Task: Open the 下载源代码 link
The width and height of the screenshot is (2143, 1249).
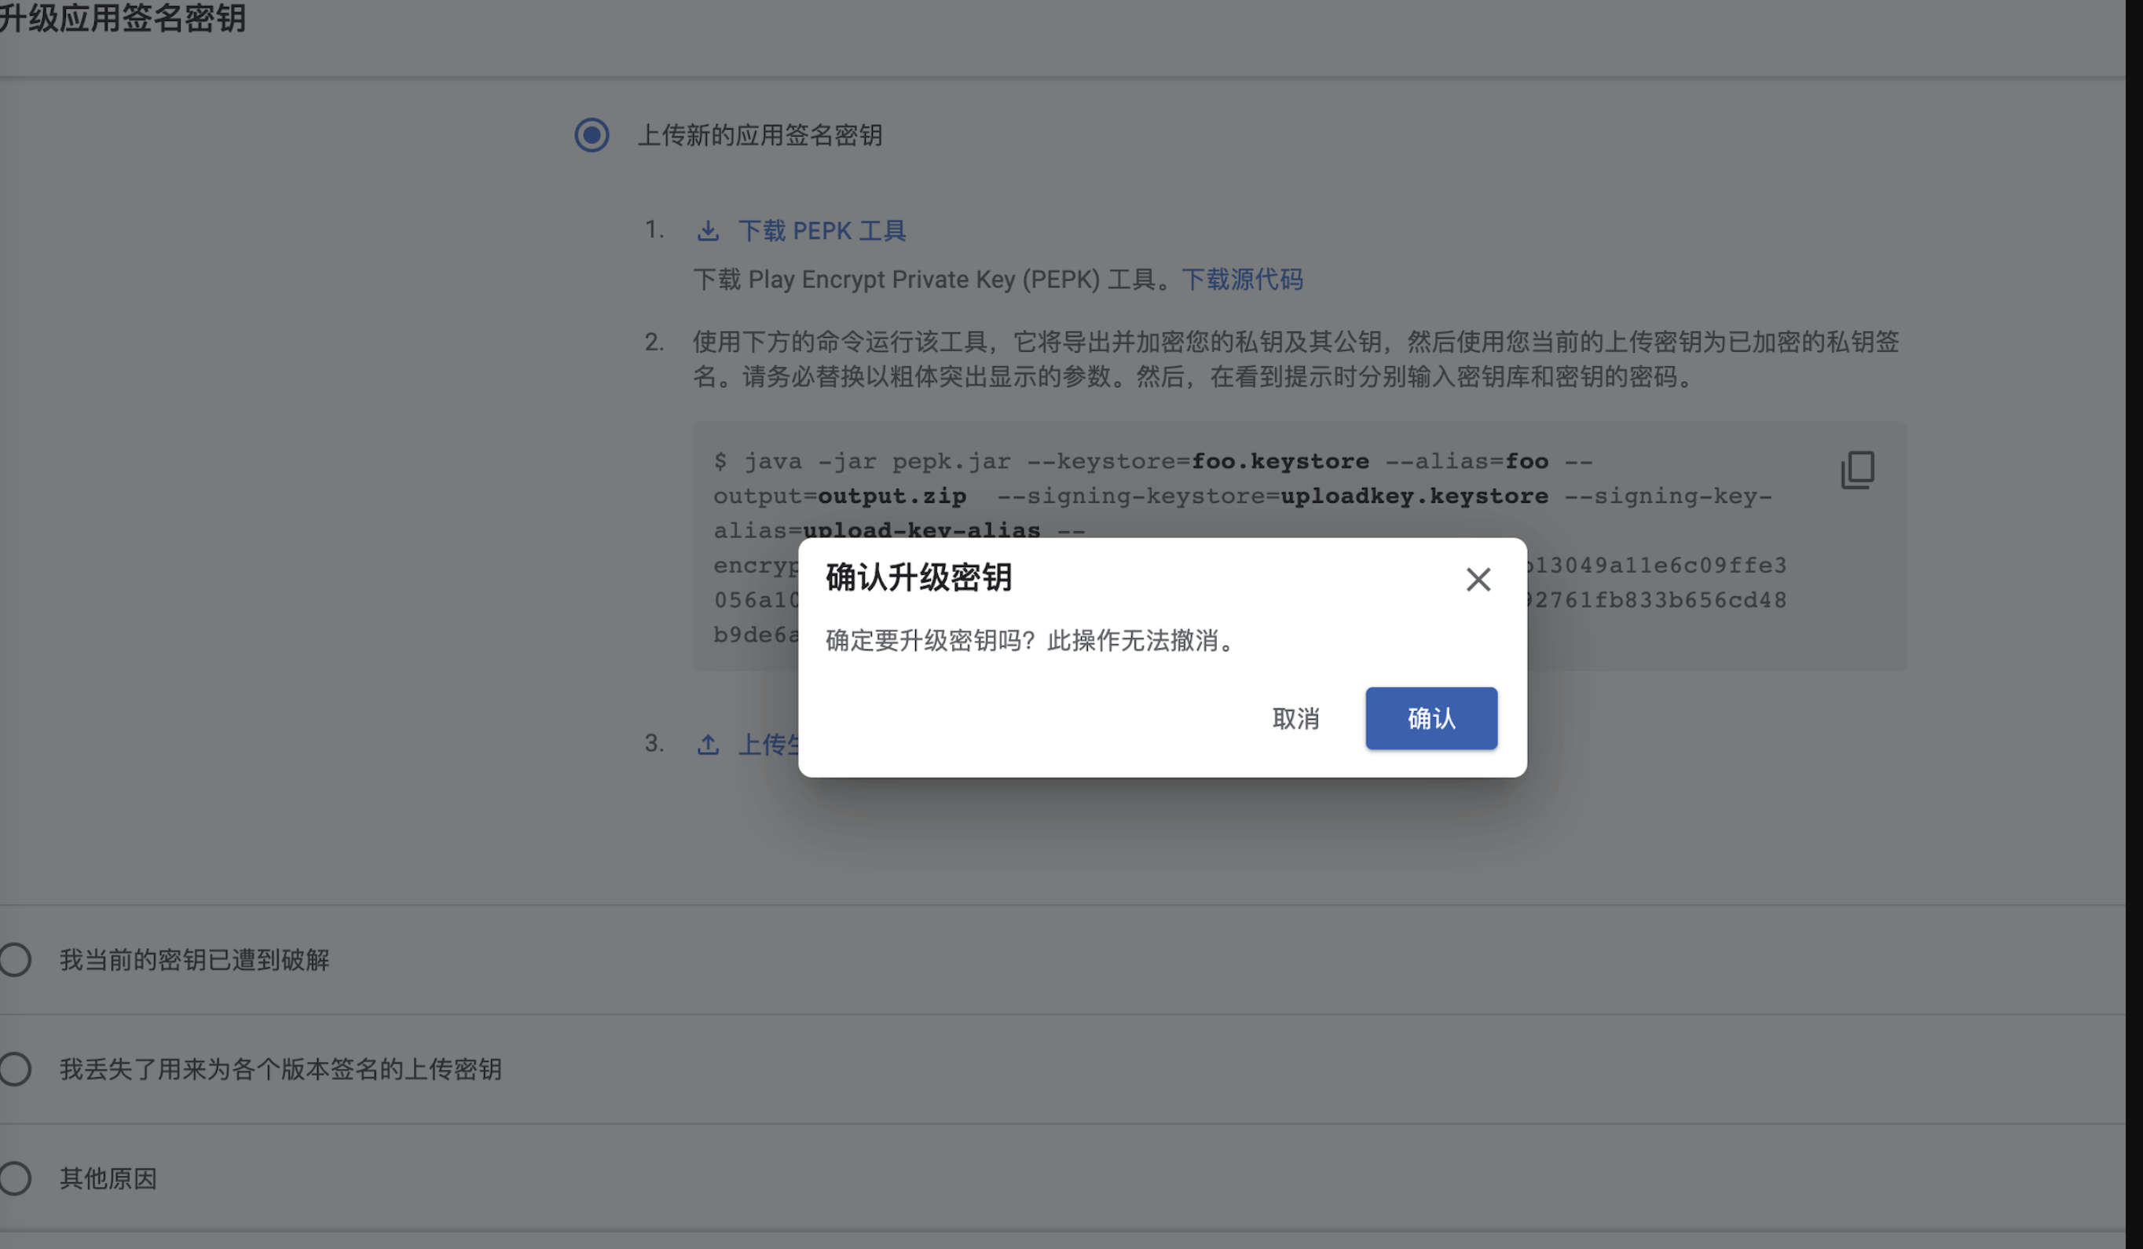Action: click(1243, 280)
